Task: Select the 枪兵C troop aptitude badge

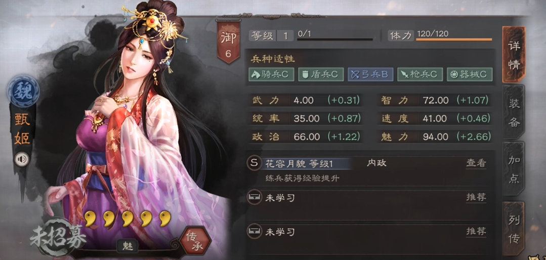Action: 420,74
